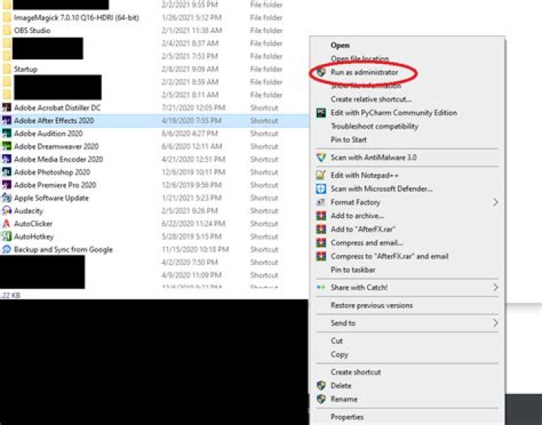
Task: Click the date 6/22/2020 11:24 PM
Action: [193, 223]
